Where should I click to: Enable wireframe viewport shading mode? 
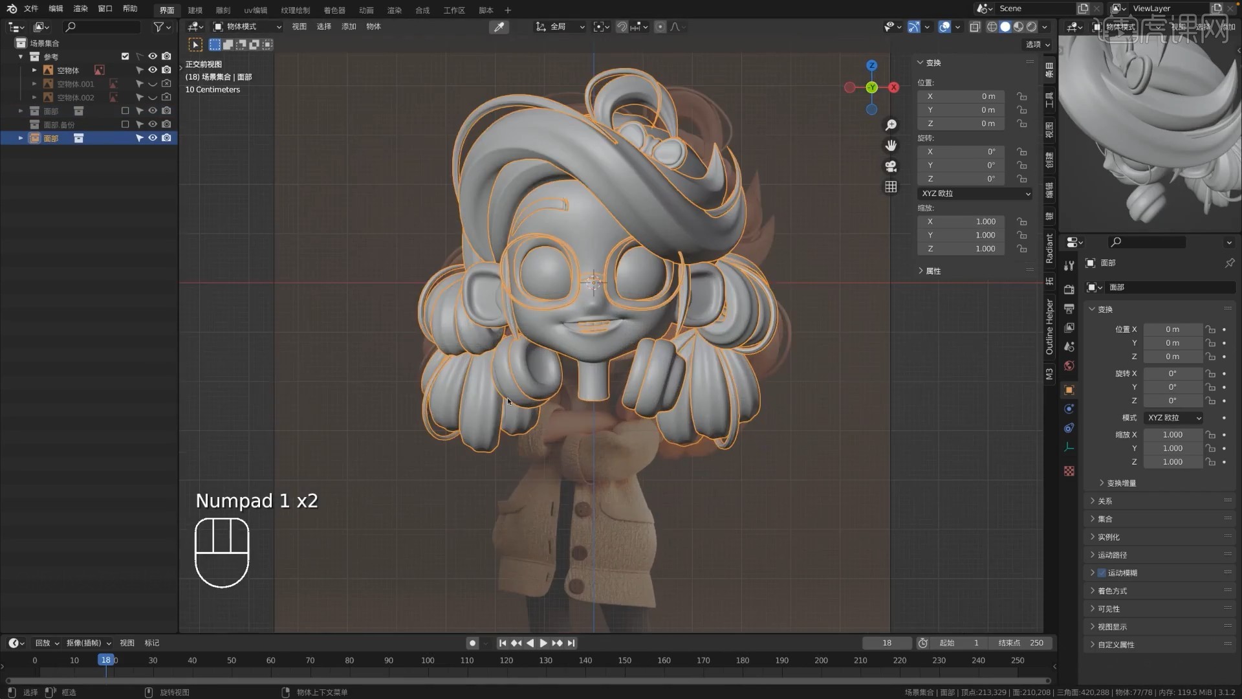(992, 27)
